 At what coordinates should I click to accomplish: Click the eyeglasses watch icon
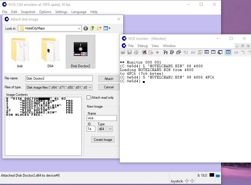(x=193, y=52)
